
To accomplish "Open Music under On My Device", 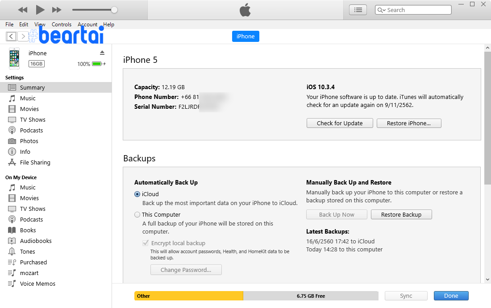I will click(x=56, y=187).
